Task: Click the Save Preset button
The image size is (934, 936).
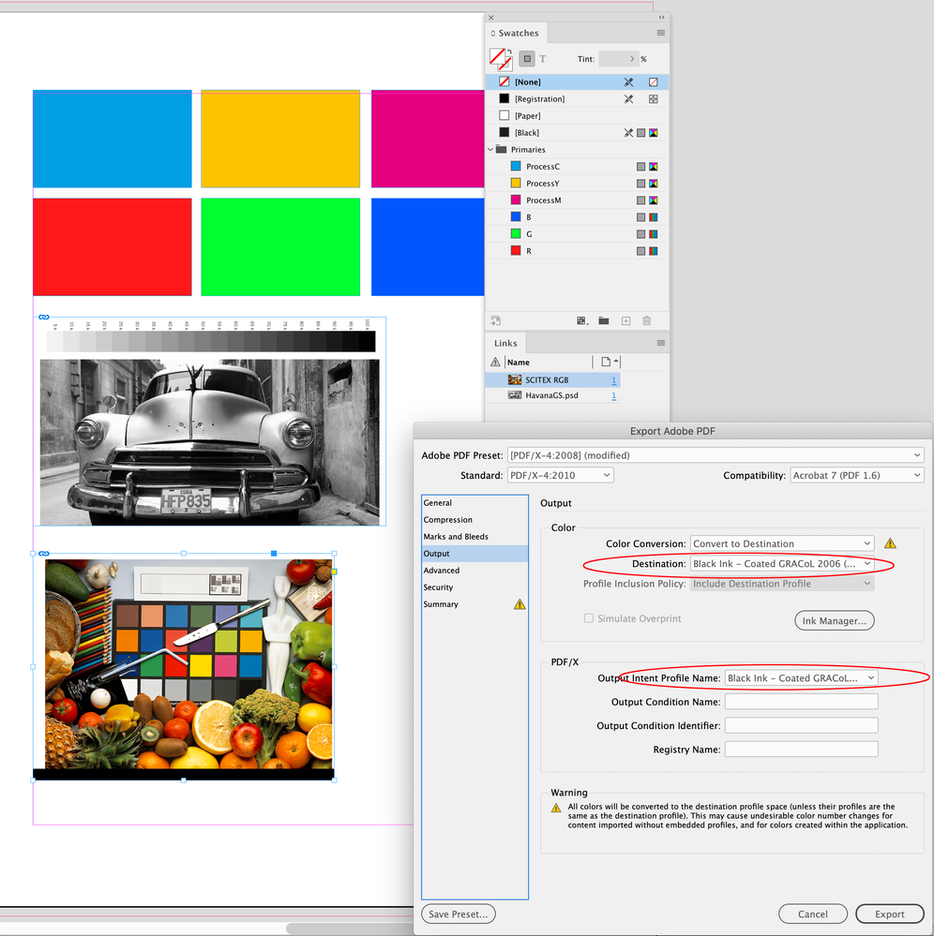Action: (x=459, y=914)
